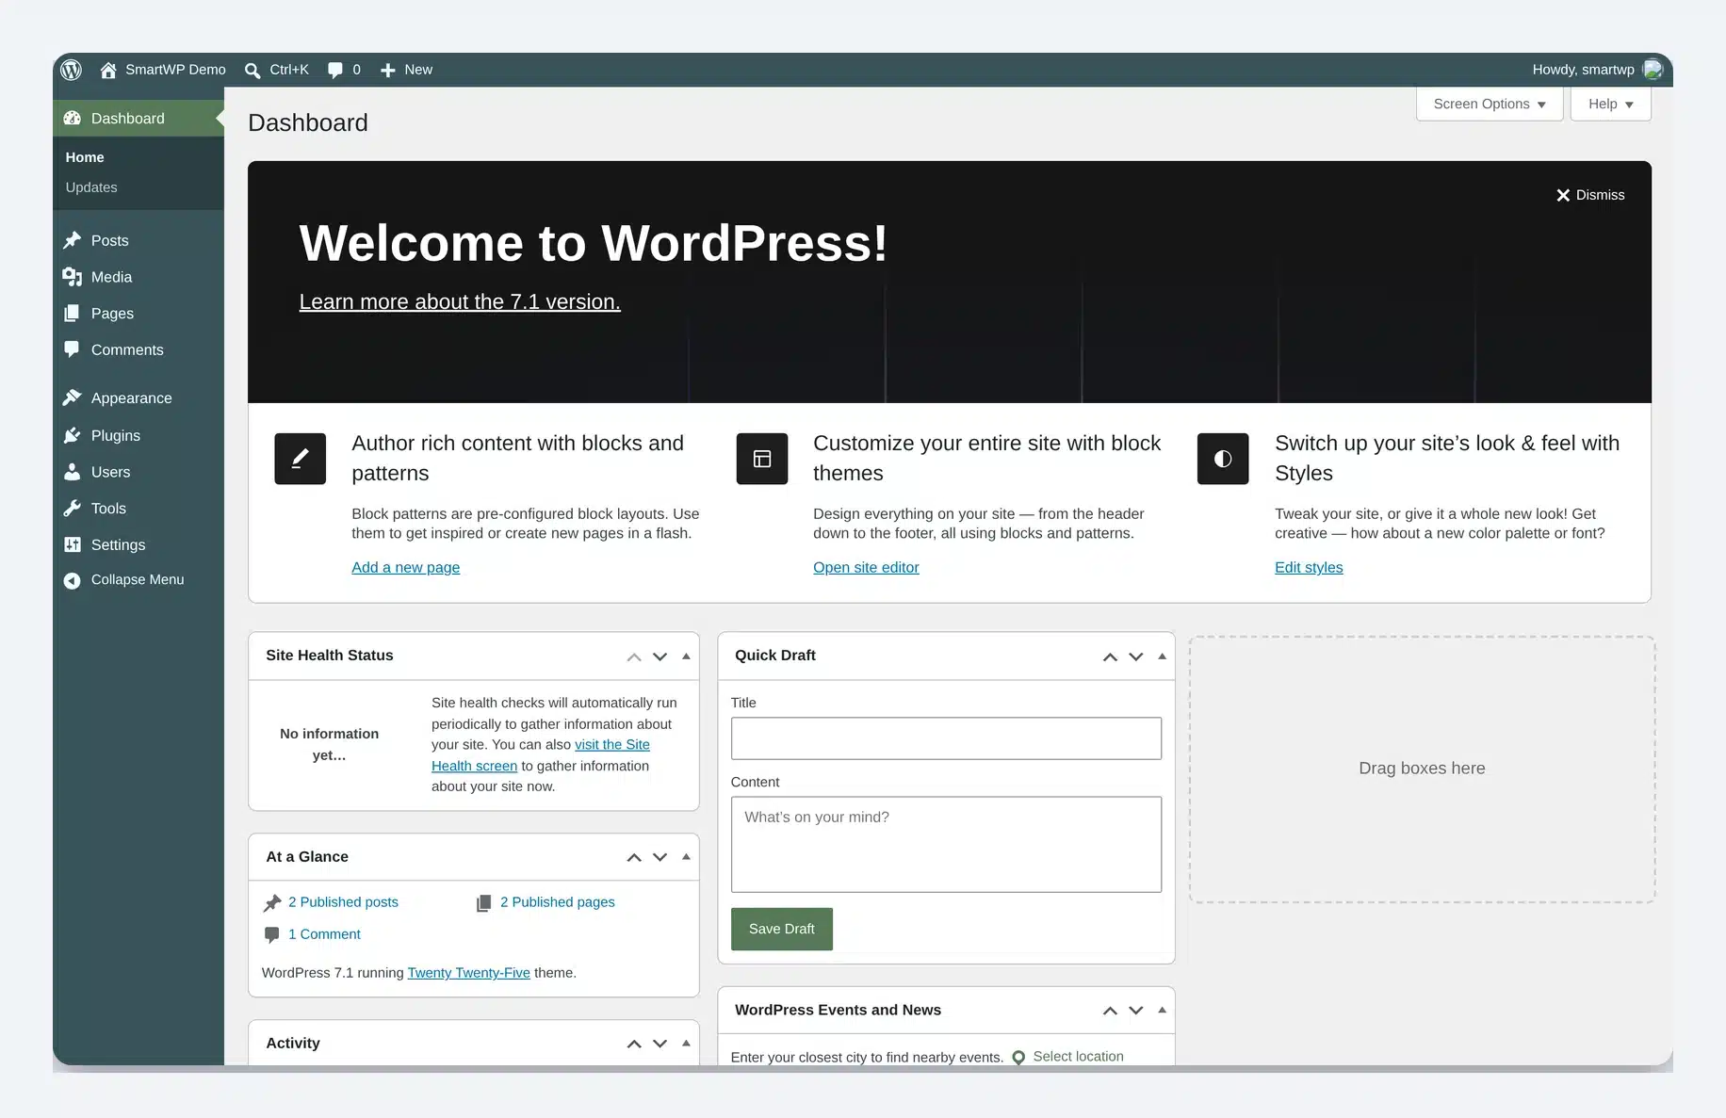Viewport: 1726px width, 1118px height.
Task: Click the location pin icon near Select location
Action: [1018, 1058]
